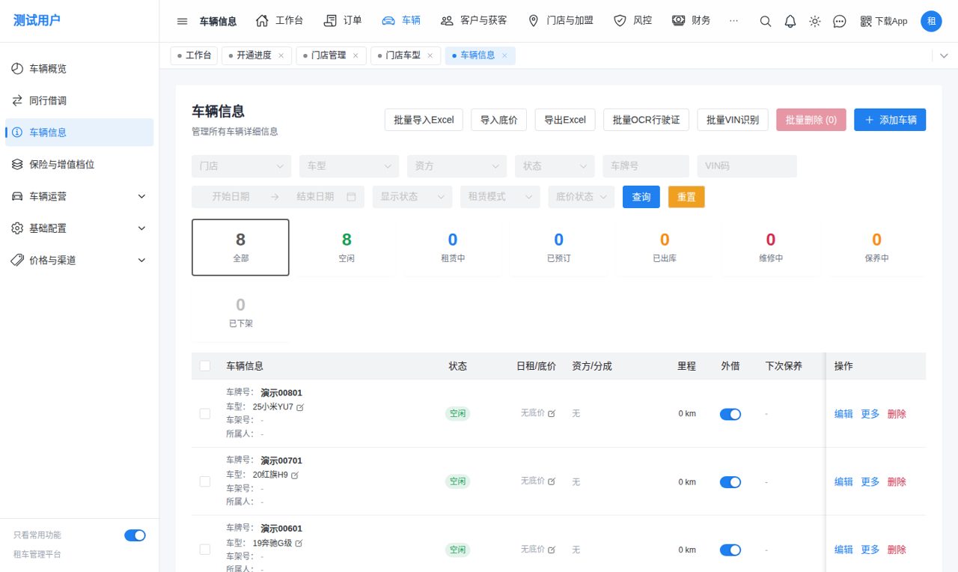
Task: Collapse sidebar with the hamburger menu icon
Action: pyautogui.click(x=182, y=21)
